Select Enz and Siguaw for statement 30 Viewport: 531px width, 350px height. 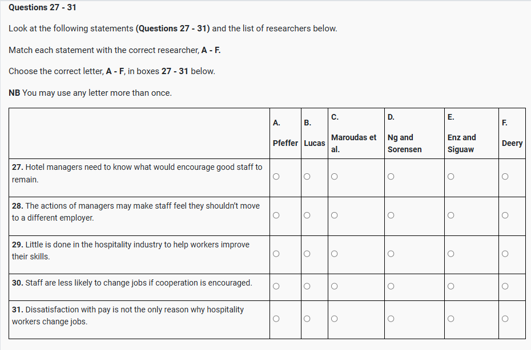(450, 286)
